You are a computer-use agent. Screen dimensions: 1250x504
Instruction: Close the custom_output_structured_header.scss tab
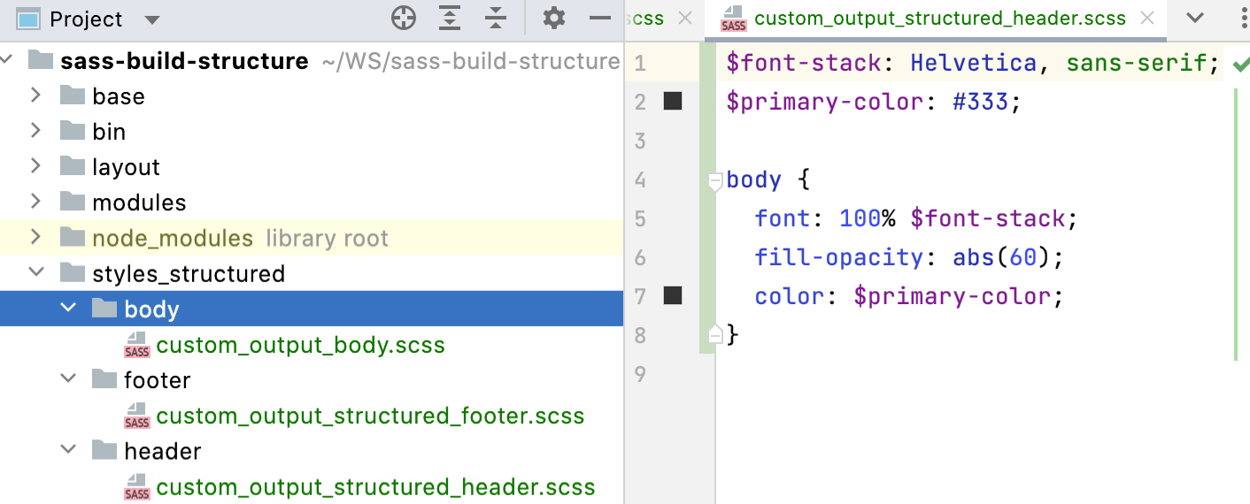pos(1147,19)
